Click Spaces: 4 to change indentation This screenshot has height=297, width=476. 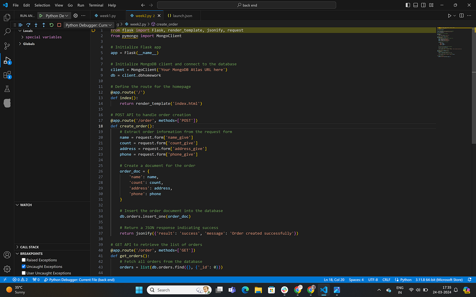356,280
